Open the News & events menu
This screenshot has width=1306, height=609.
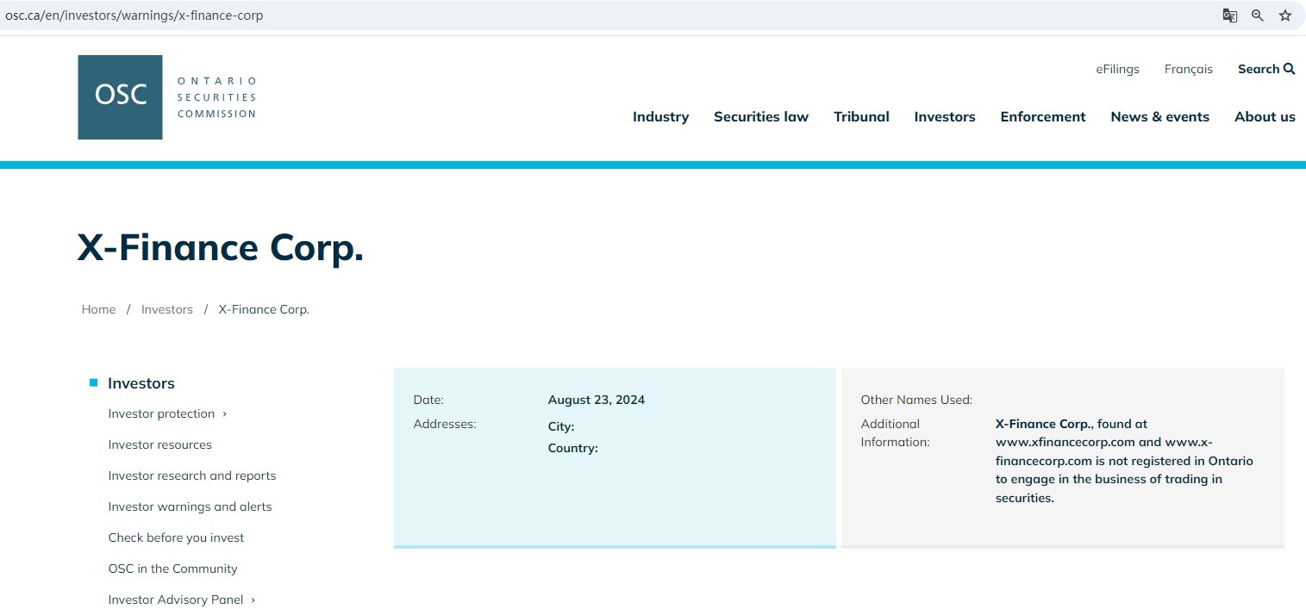coord(1160,116)
